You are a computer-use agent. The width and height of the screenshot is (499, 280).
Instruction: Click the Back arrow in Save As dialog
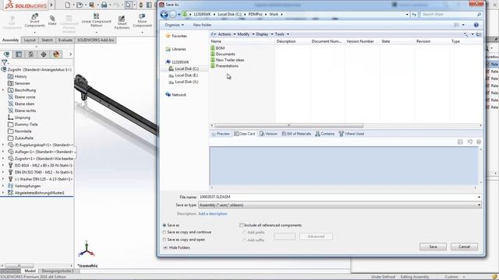165,15
